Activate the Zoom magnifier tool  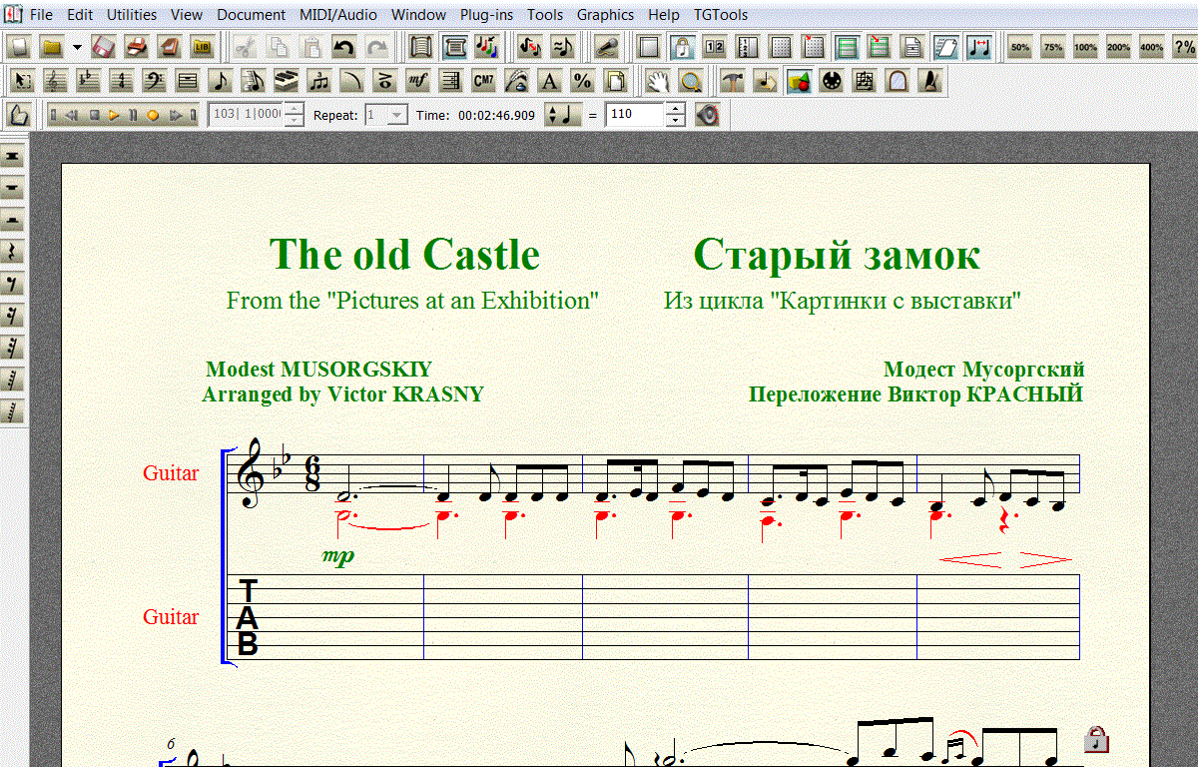tap(691, 80)
